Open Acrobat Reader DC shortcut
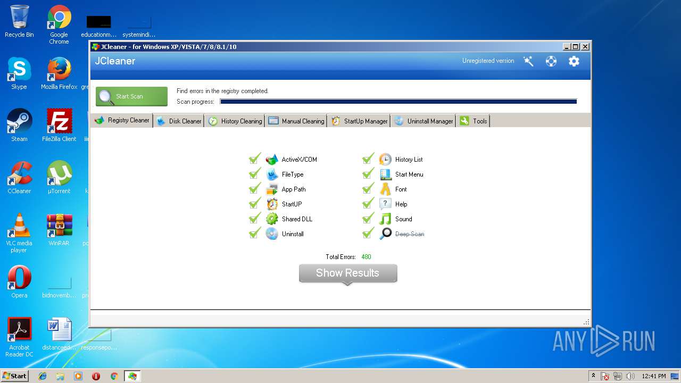Image resolution: width=681 pixels, height=383 pixels. [x=19, y=337]
